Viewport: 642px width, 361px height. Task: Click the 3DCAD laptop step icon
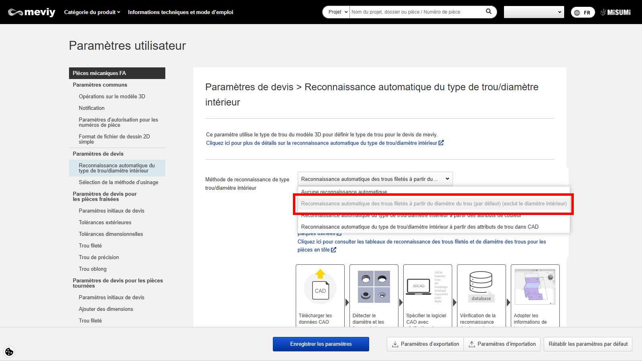419,286
